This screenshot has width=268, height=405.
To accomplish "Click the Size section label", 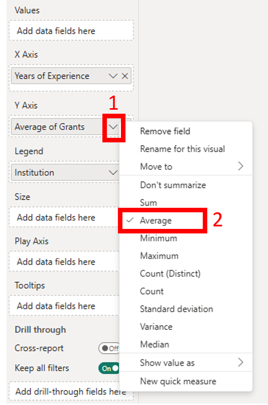I will [23, 197].
